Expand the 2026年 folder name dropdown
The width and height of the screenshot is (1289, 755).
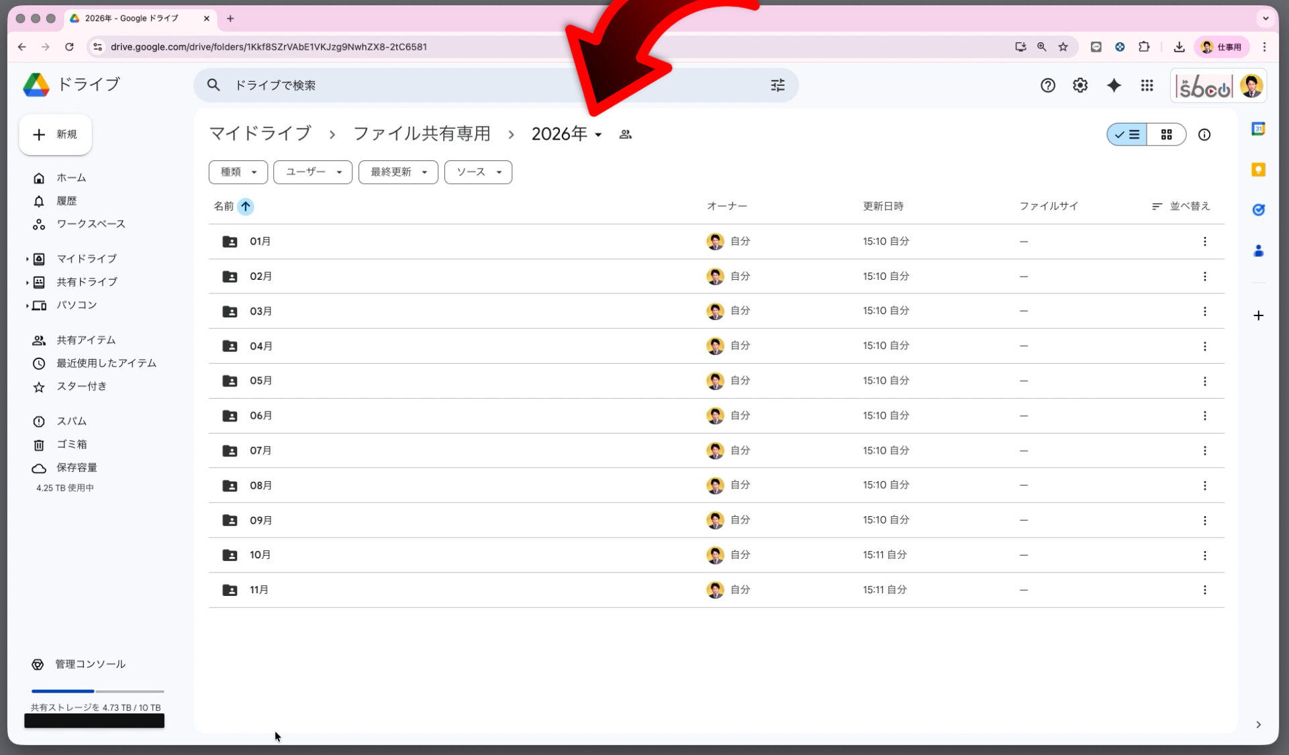pos(598,134)
